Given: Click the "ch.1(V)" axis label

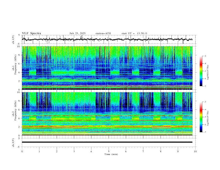Looking at the screenshot, I should coord(13,39).
